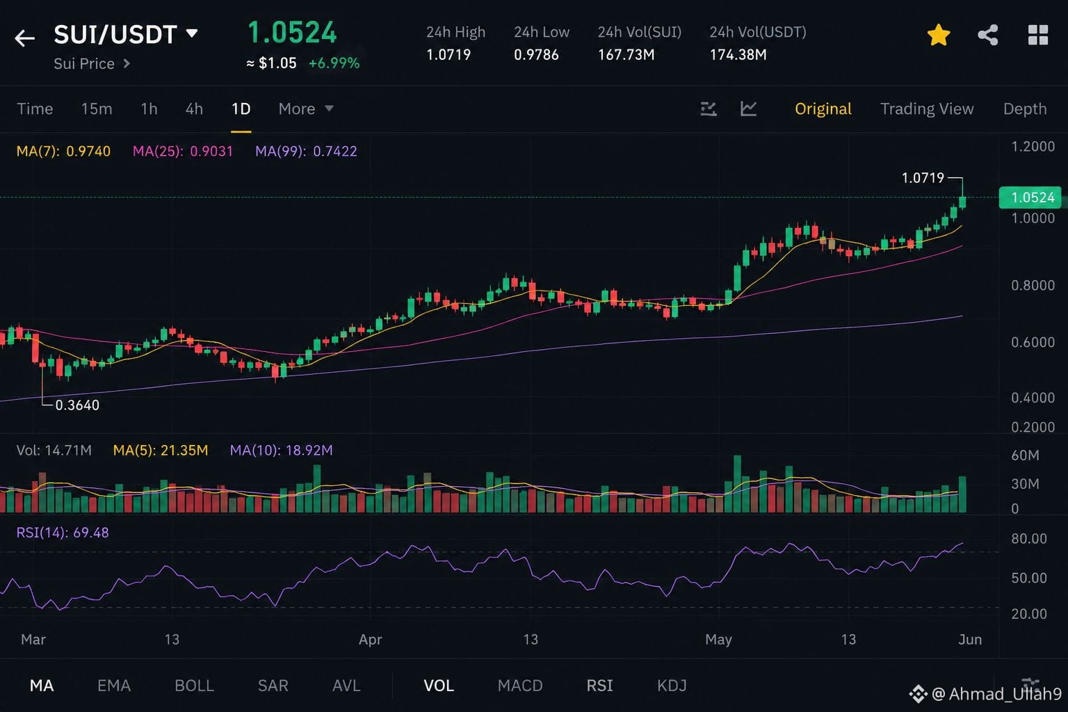Click the Apr date label on time axis

coord(370,639)
